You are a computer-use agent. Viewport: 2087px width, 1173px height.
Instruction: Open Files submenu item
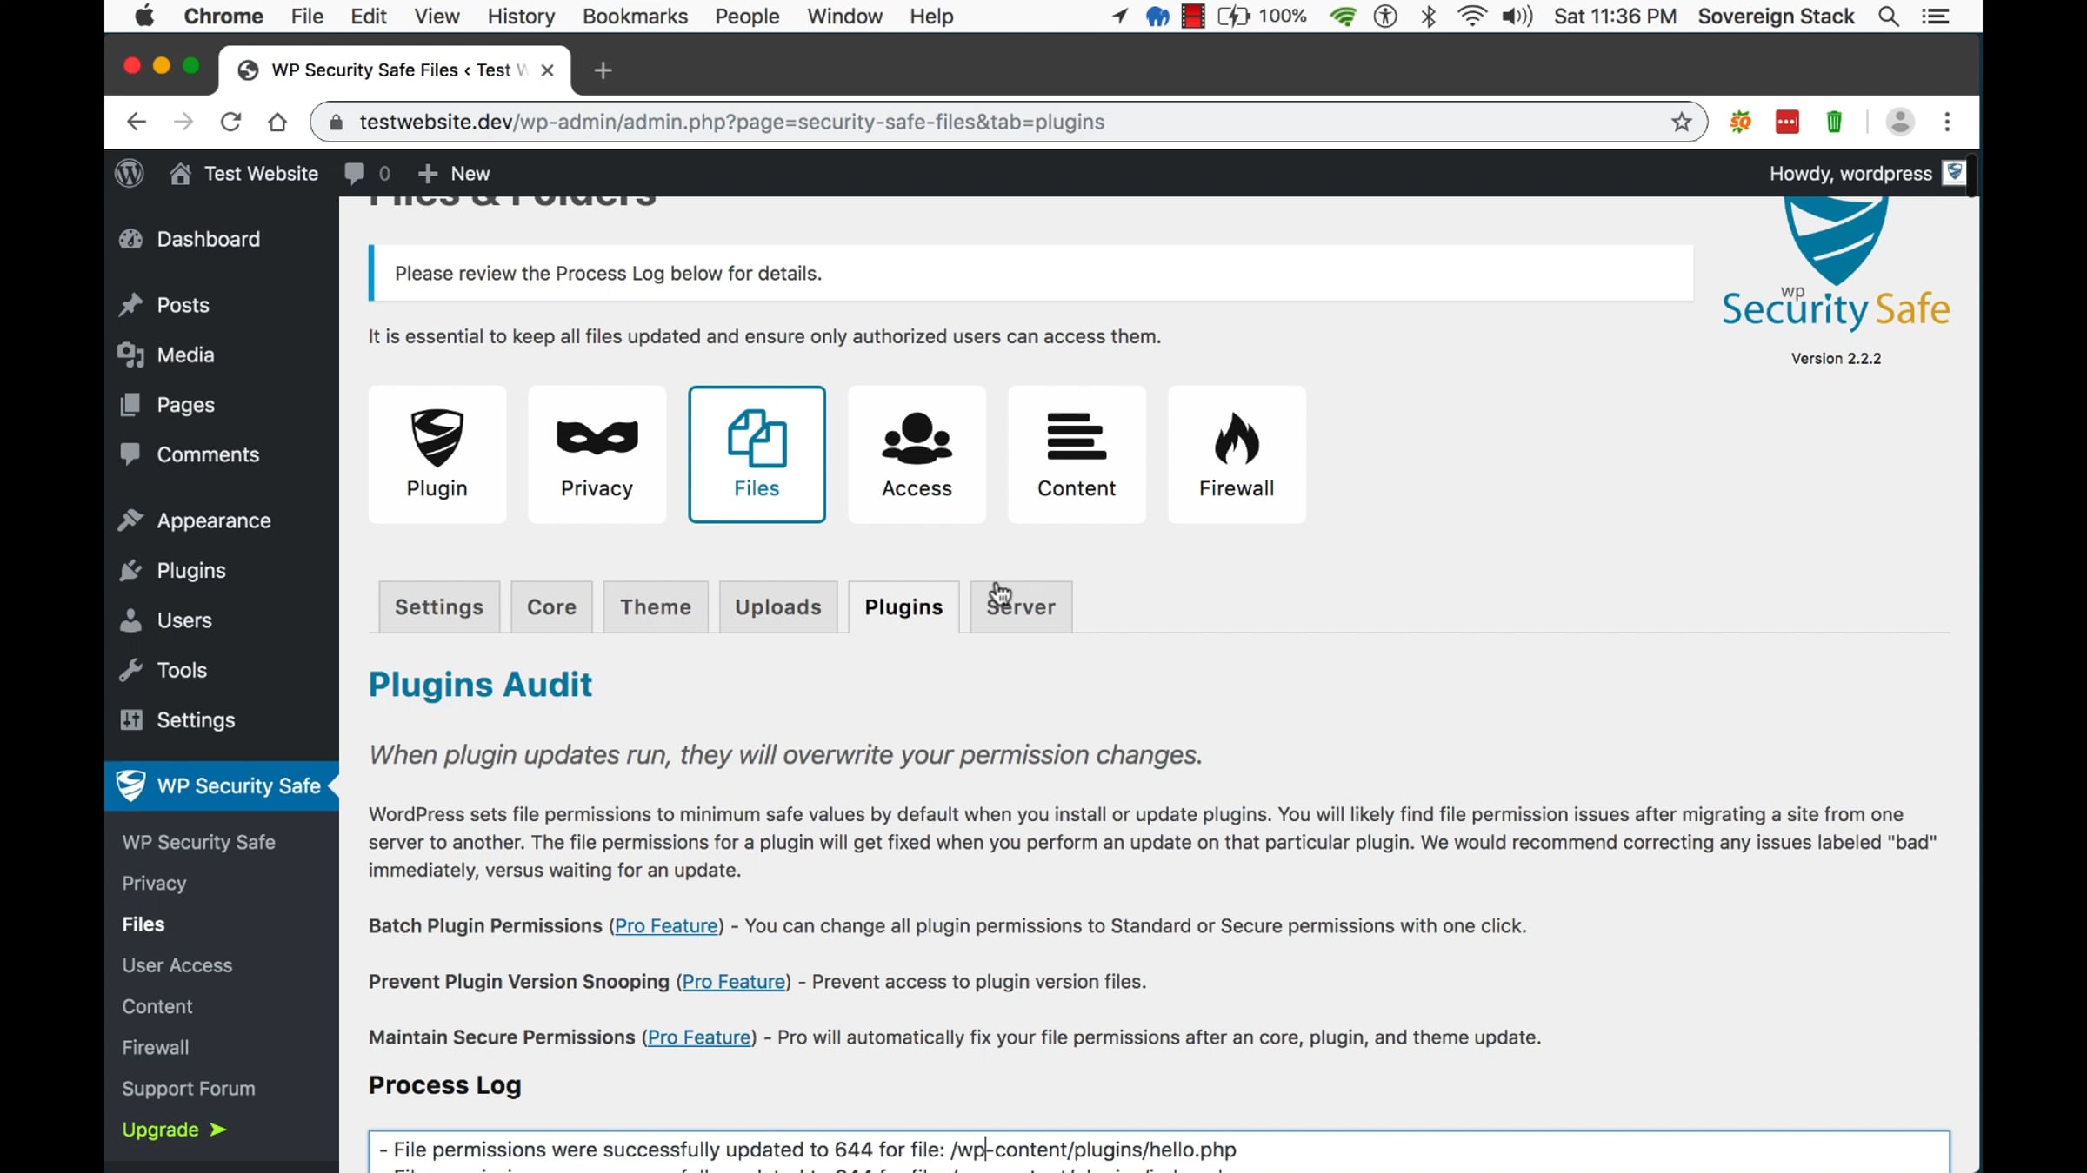tap(143, 924)
